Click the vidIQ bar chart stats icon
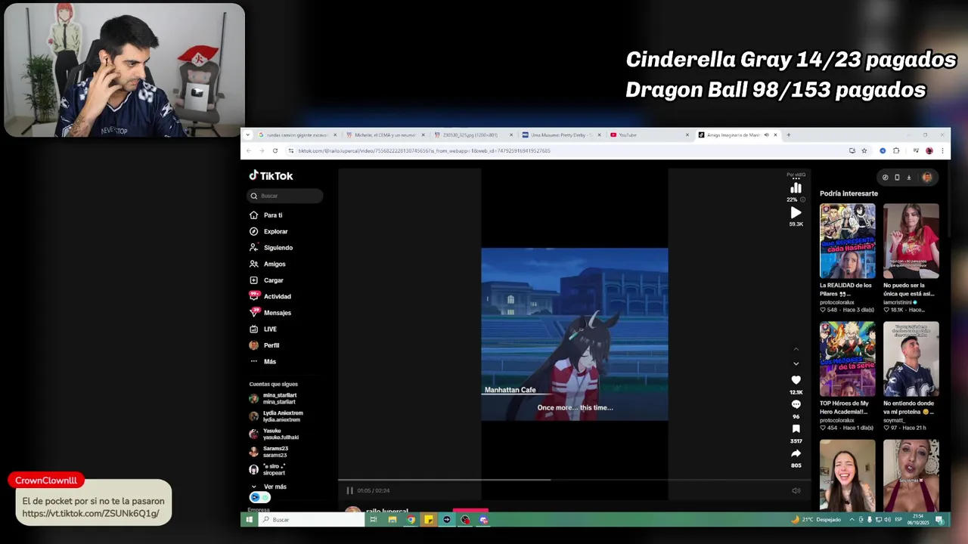 click(796, 188)
